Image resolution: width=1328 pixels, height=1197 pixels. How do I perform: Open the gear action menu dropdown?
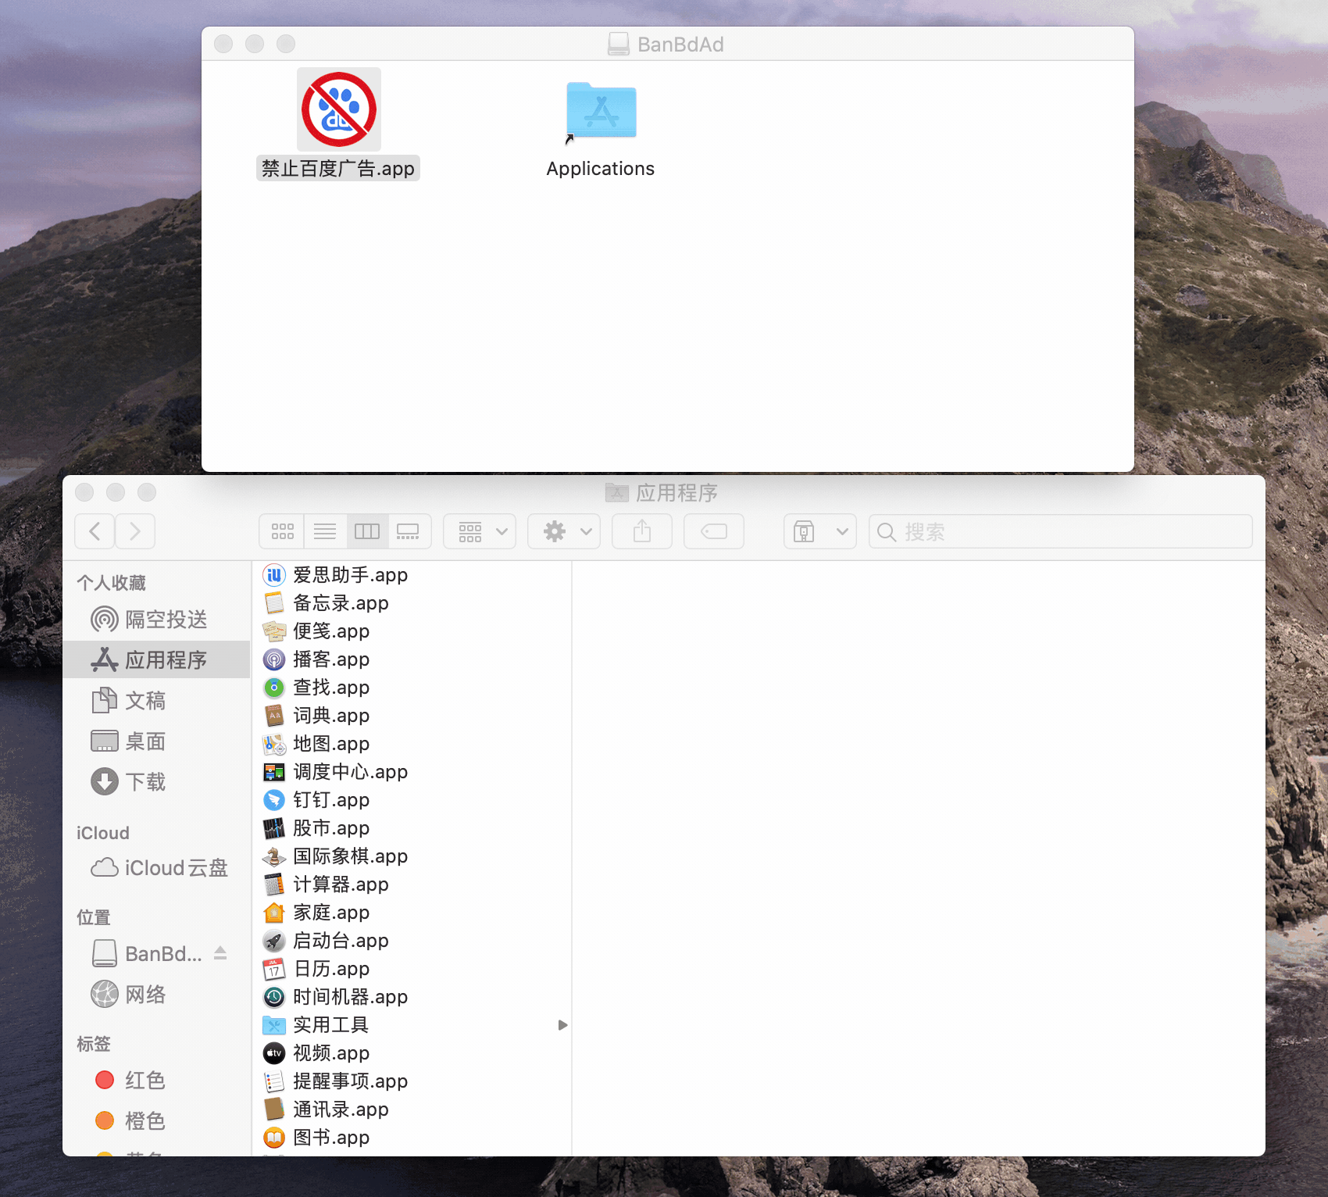coord(564,531)
